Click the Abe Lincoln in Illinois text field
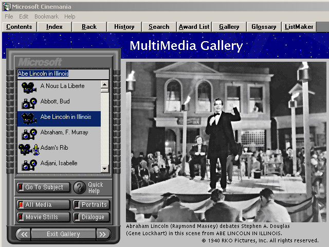Screen dimensions: 329x247 (63, 74)
